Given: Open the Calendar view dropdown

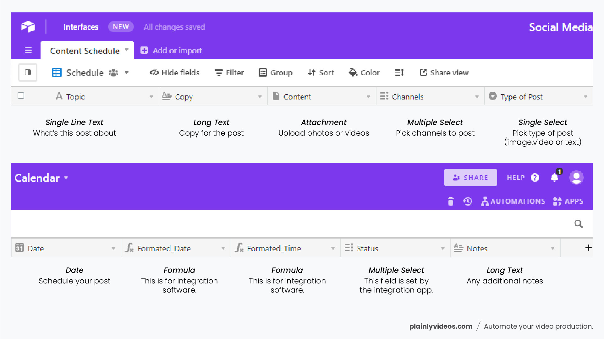Looking at the screenshot, I should 66,178.
